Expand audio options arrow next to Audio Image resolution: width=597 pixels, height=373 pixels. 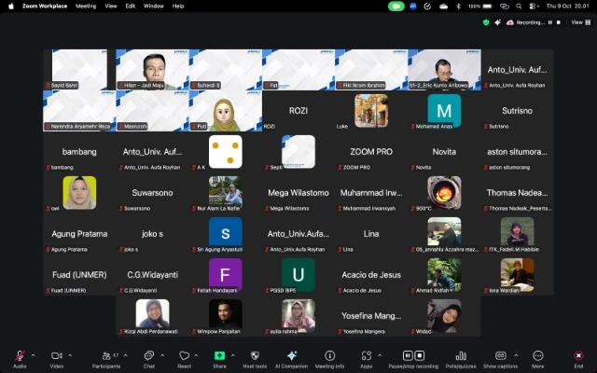click(x=33, y=355)
